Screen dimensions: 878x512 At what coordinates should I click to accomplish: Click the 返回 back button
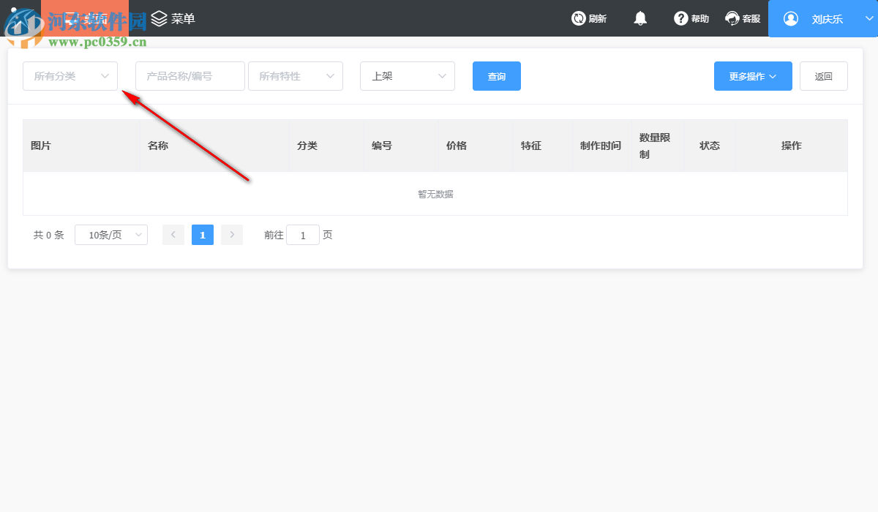(x=823, y=76)
